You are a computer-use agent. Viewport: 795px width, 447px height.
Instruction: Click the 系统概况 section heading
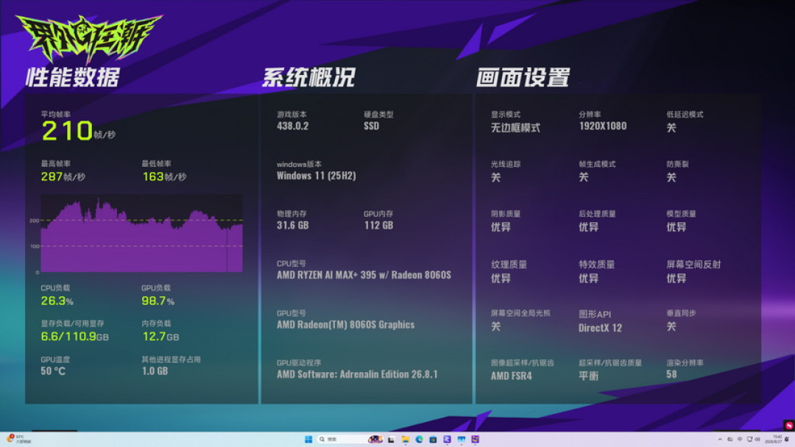pos(308,77)
